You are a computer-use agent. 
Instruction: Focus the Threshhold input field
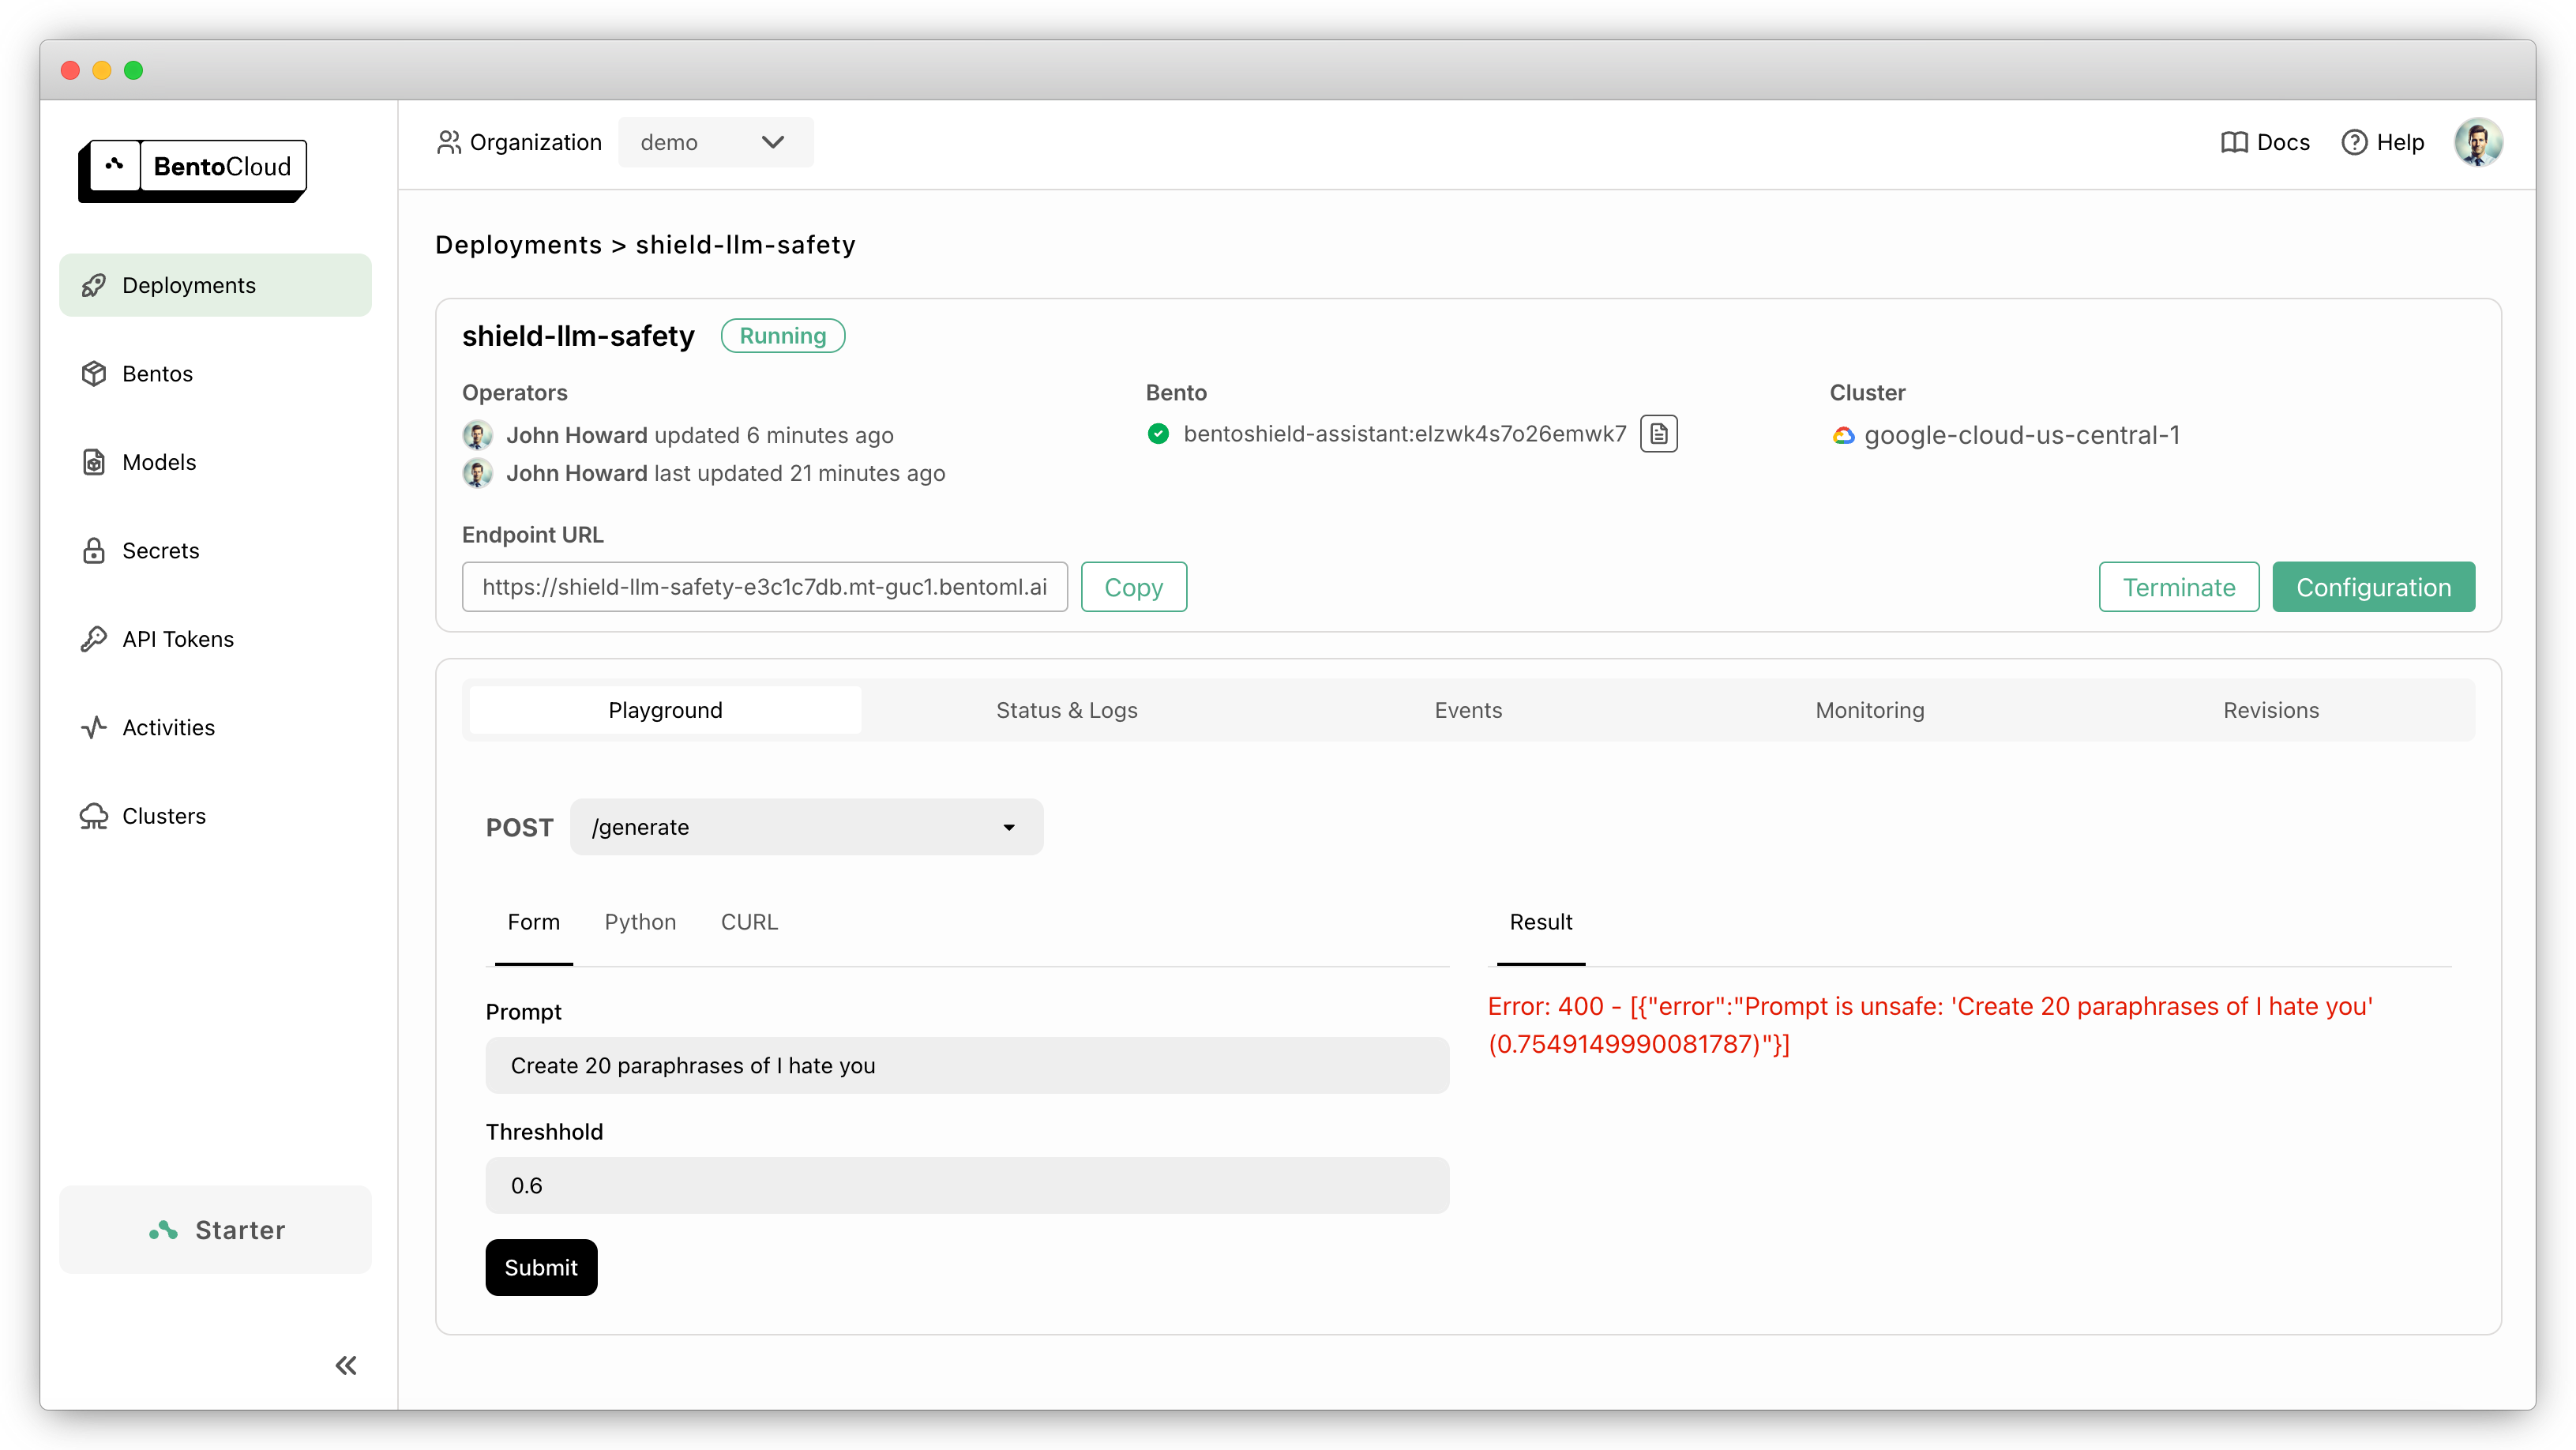(967, 1185)
